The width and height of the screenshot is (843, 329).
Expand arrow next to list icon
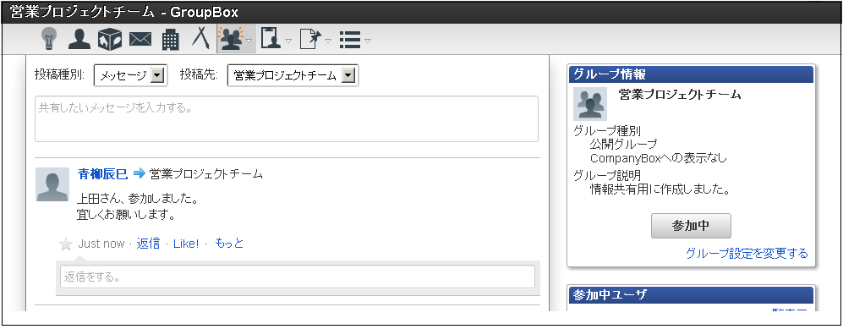pyautogui.click(x=368, y=41)
